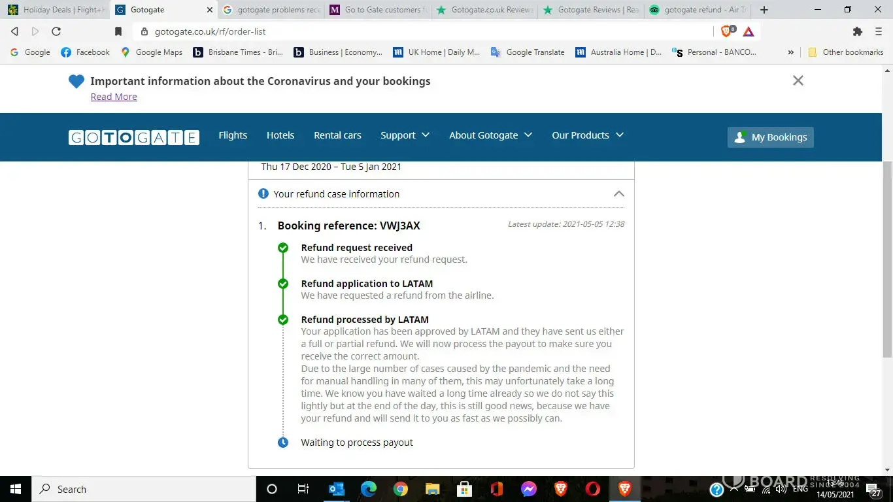The height and width of the screenshot is (502, 893).
Task: Expand the About Gotogate dropdown
Action: tap(490, 135)
